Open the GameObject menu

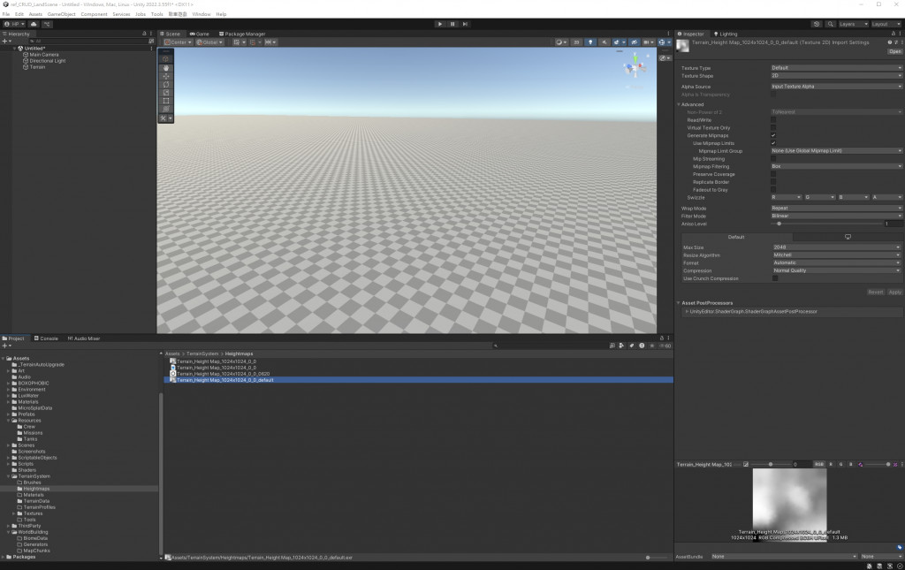[61, 14]
